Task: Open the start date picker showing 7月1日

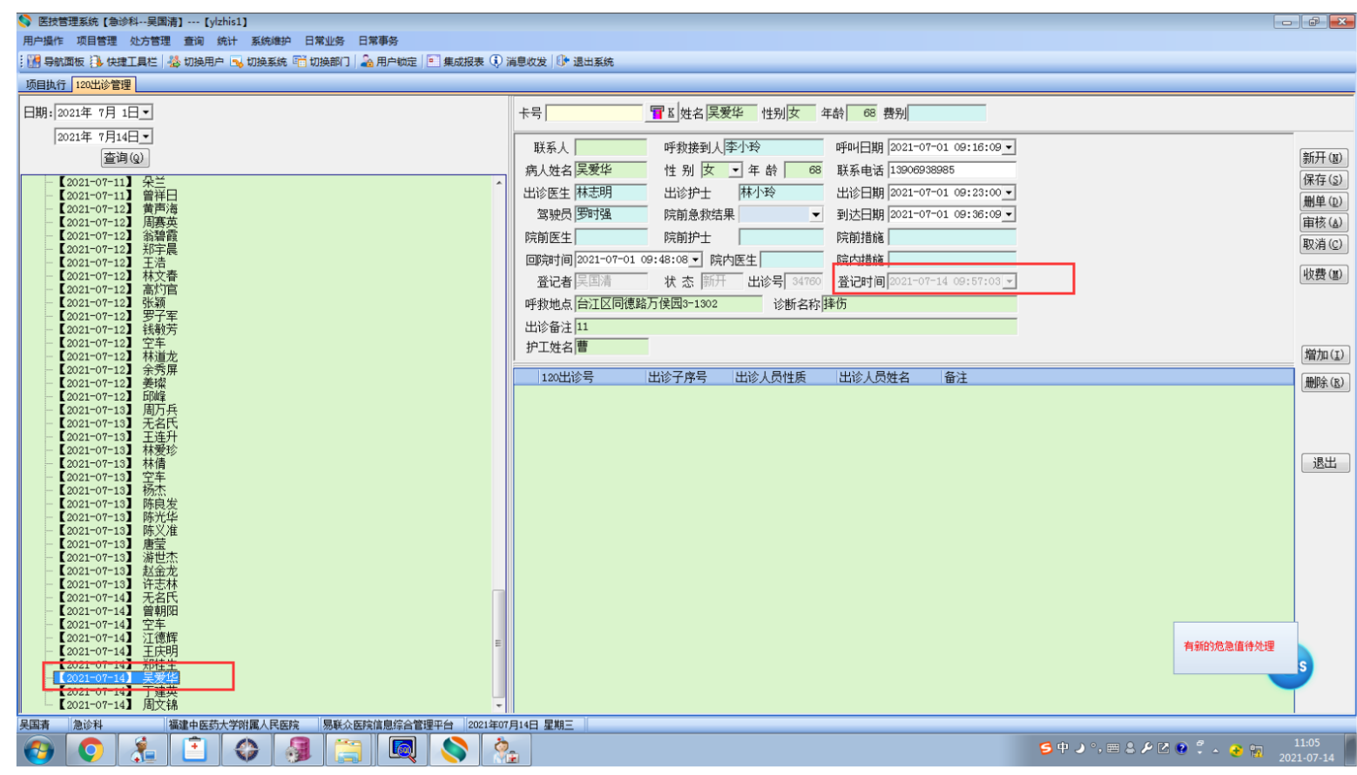Action: (x=146, y=112)
